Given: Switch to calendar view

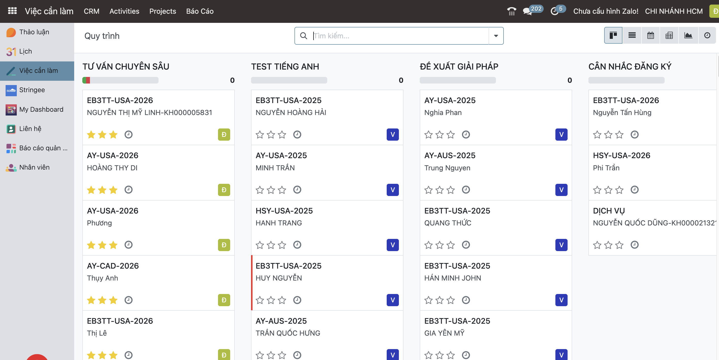Looking at the screenshot, I should tap(651, 35).
